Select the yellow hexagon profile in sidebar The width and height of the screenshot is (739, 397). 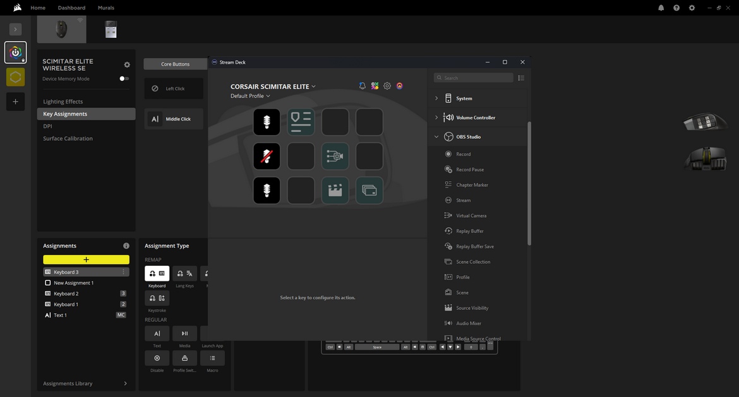pos(16,77)
